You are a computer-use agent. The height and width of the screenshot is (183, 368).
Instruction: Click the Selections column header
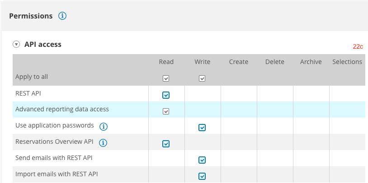[x=347, y=62]
